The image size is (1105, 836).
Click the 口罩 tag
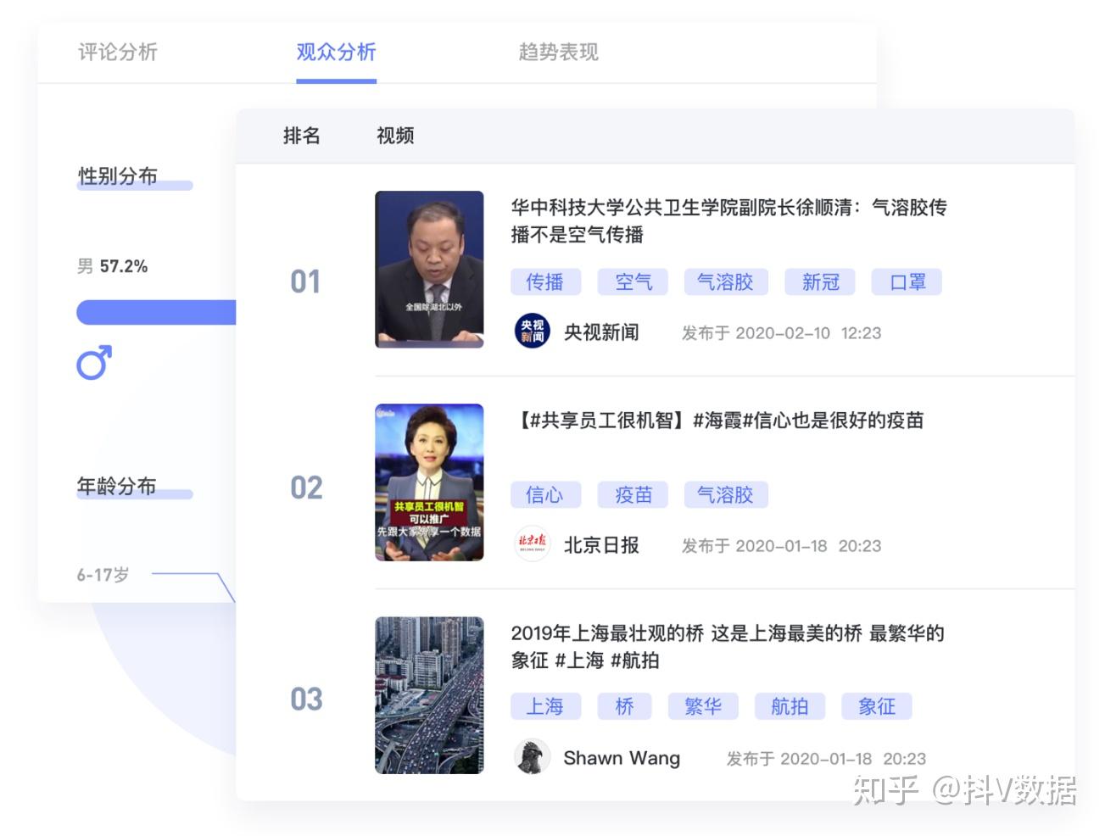(x=907, y=282)
